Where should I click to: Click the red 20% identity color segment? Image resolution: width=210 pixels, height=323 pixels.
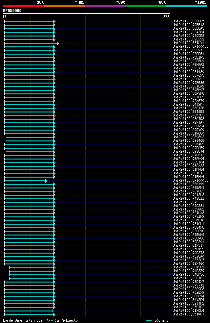(24, 6)
